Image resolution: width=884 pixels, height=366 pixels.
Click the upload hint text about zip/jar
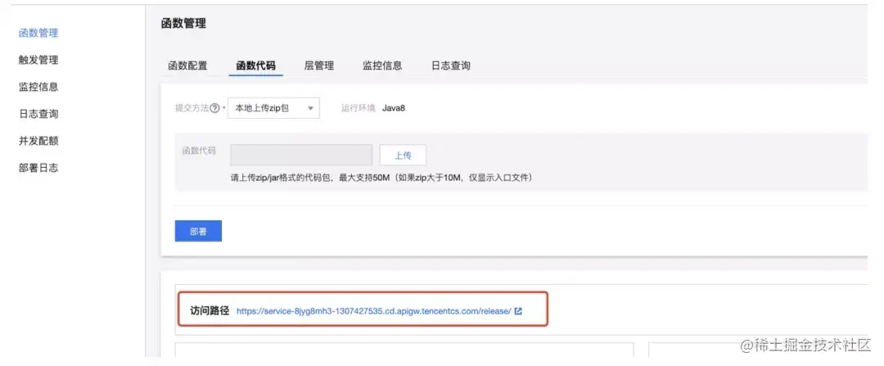point(381,178)
